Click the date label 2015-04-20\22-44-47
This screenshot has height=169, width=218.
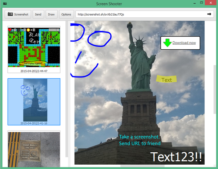[34, 71]
